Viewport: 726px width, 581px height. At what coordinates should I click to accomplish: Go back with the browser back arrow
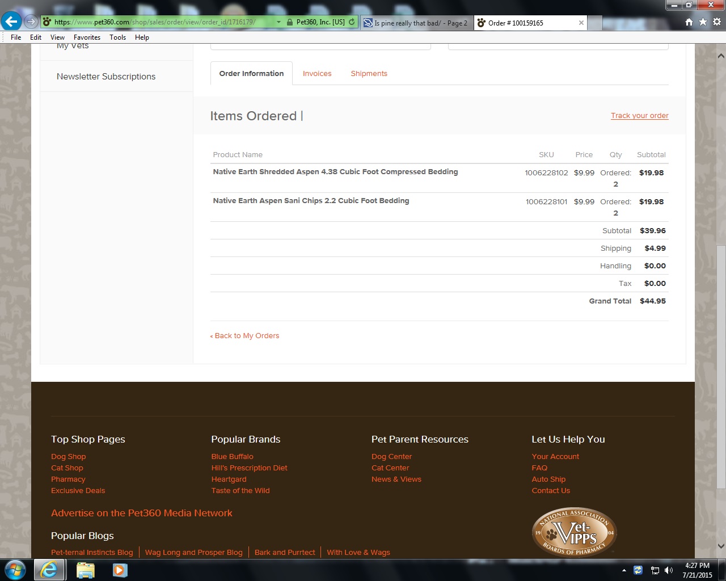(11, 22)
